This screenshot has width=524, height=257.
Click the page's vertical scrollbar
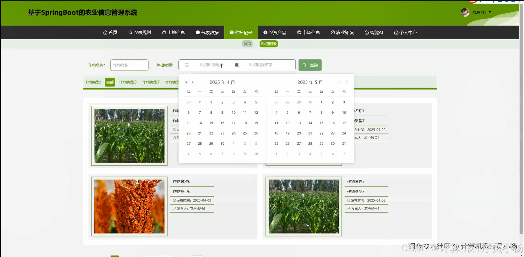[521, 118]
